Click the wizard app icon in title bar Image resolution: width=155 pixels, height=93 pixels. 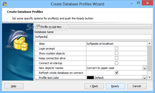[x=5, y=4]
